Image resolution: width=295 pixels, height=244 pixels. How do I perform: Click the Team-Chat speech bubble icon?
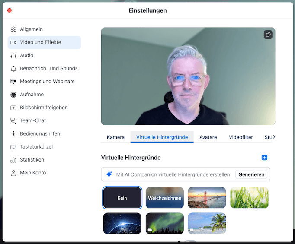[13, 121]
